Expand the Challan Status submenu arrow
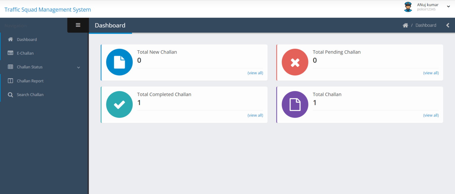Viewport: 455px width, 194px height. coord(78,67)
